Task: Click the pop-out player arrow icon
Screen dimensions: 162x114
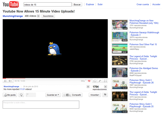Action: pyautogui.click(x=100, y=81)
